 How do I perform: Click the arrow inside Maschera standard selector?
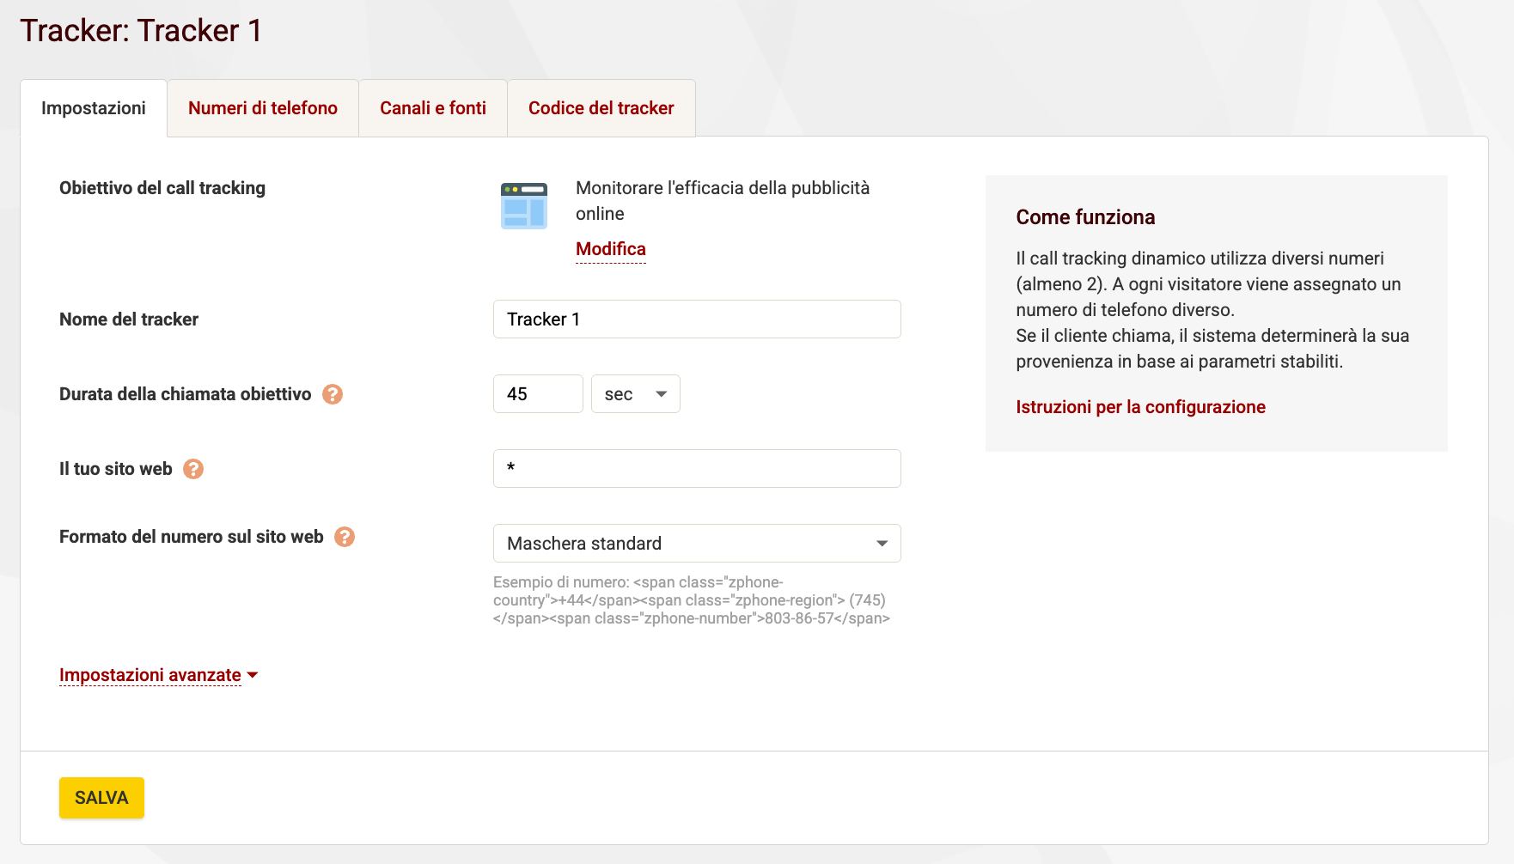click(882, 543)
